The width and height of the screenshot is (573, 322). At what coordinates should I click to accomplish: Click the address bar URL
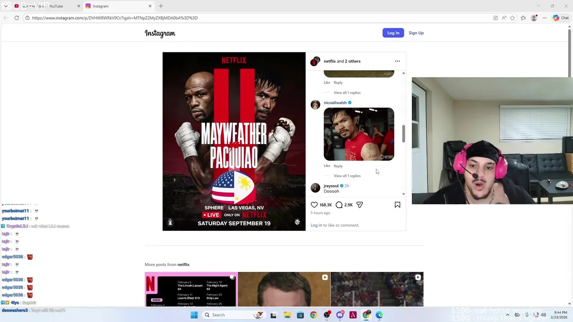tap(115, 18)
